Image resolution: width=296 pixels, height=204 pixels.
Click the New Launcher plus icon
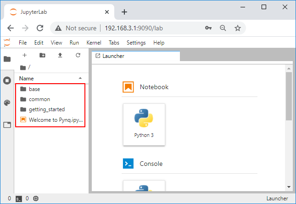point(25,55)
